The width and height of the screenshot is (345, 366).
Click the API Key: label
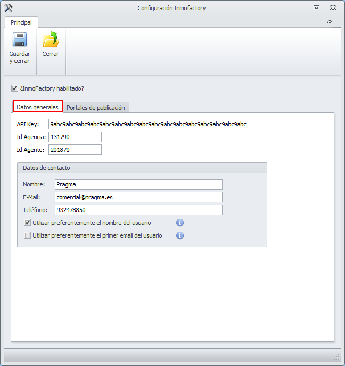tap(28, 124)
